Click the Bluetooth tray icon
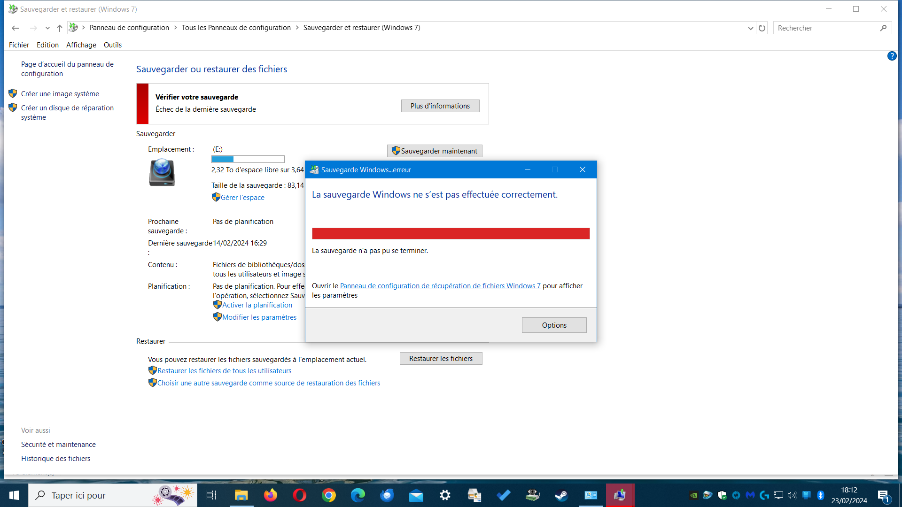902x507 pixels. pos(821,495)
